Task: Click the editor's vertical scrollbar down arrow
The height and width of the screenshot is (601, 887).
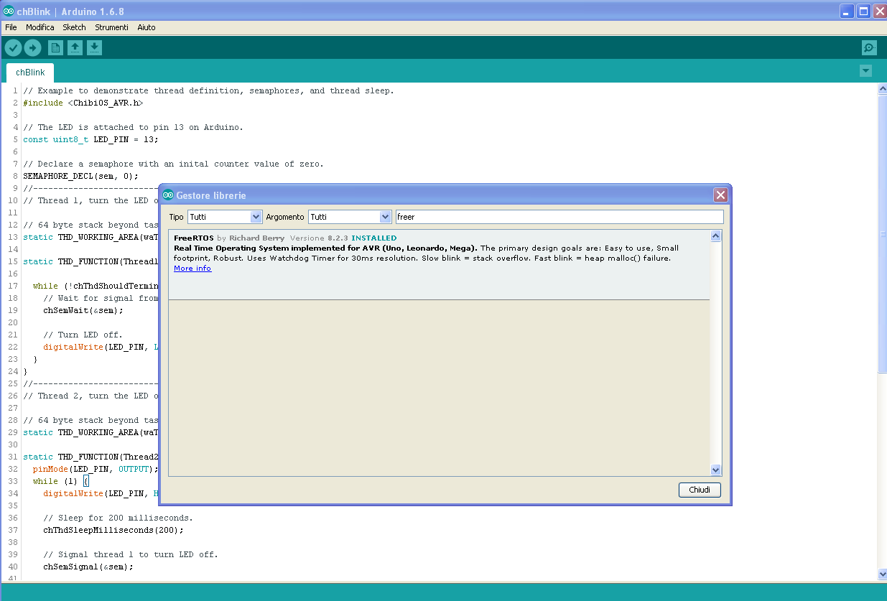Action: tap(882, 574)
